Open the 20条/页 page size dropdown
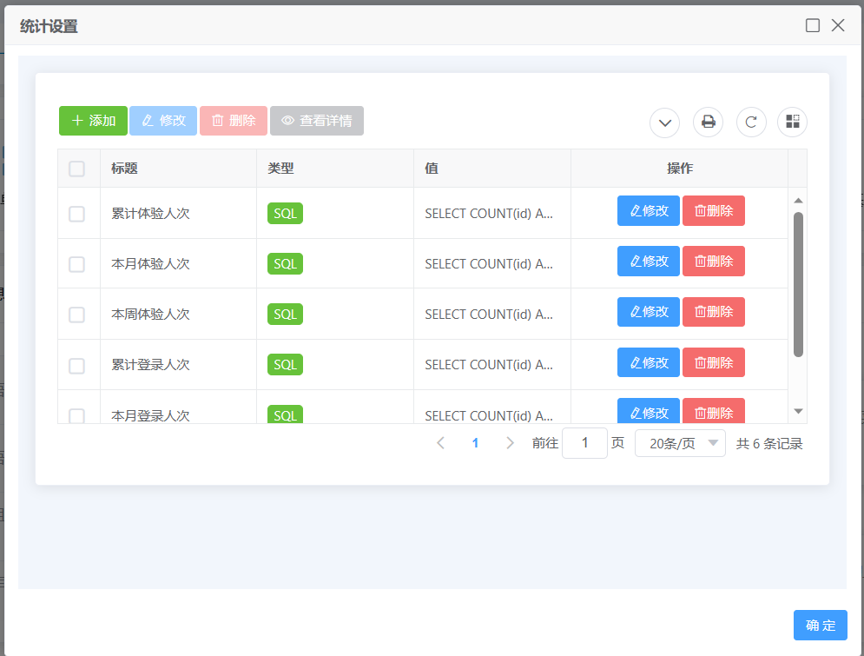This screenshot has height=656, width=864. point(680,443)
